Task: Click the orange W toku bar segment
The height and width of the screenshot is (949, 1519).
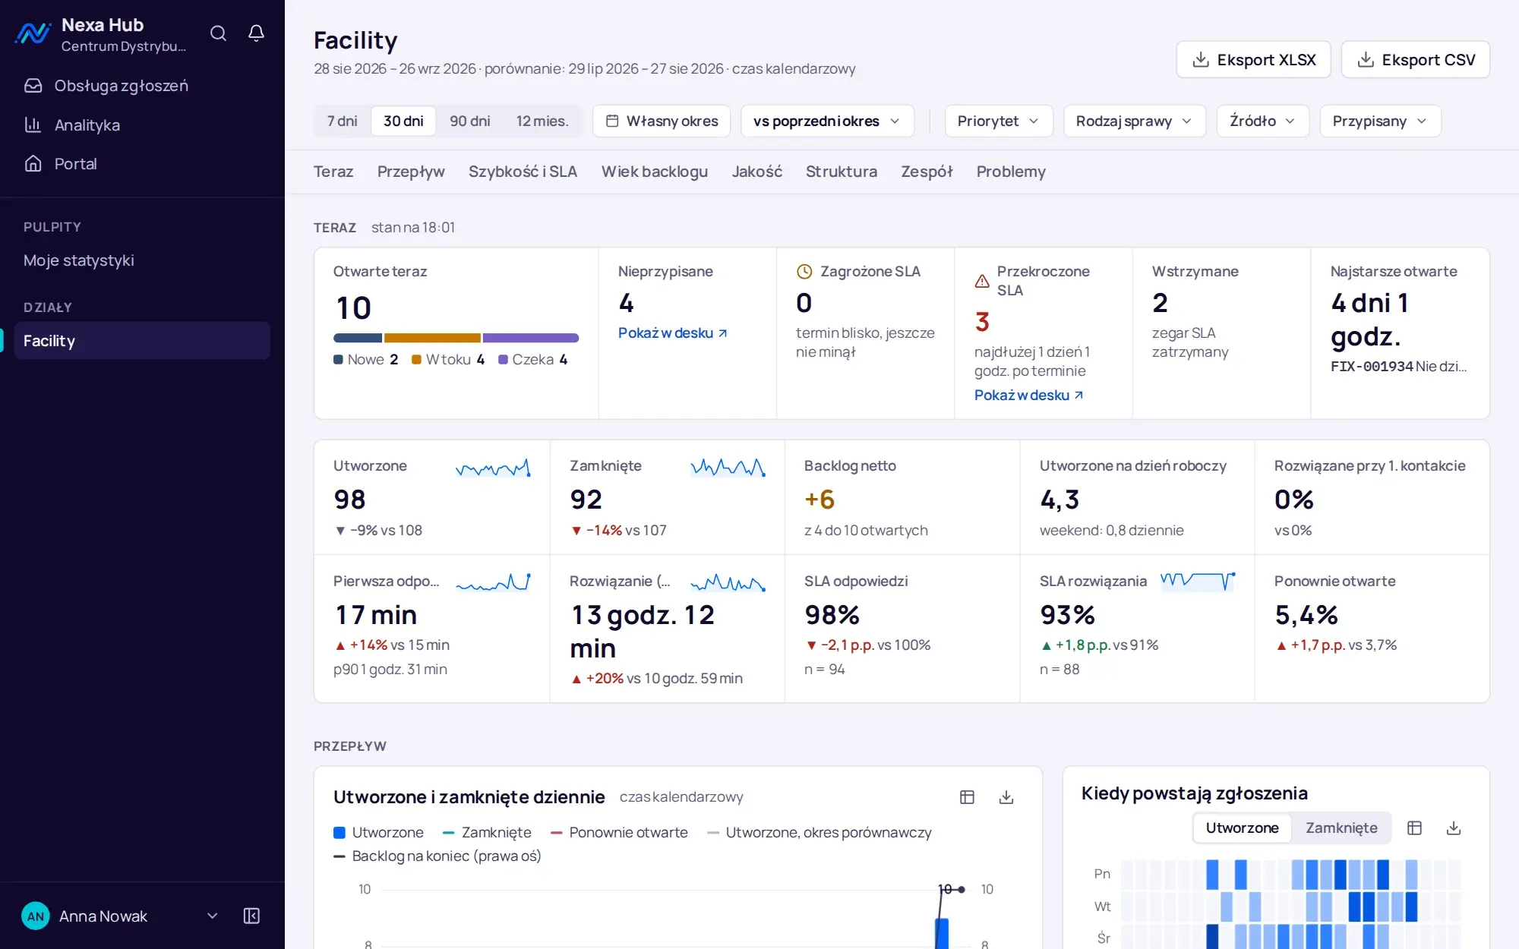Action: coord(432,338)
